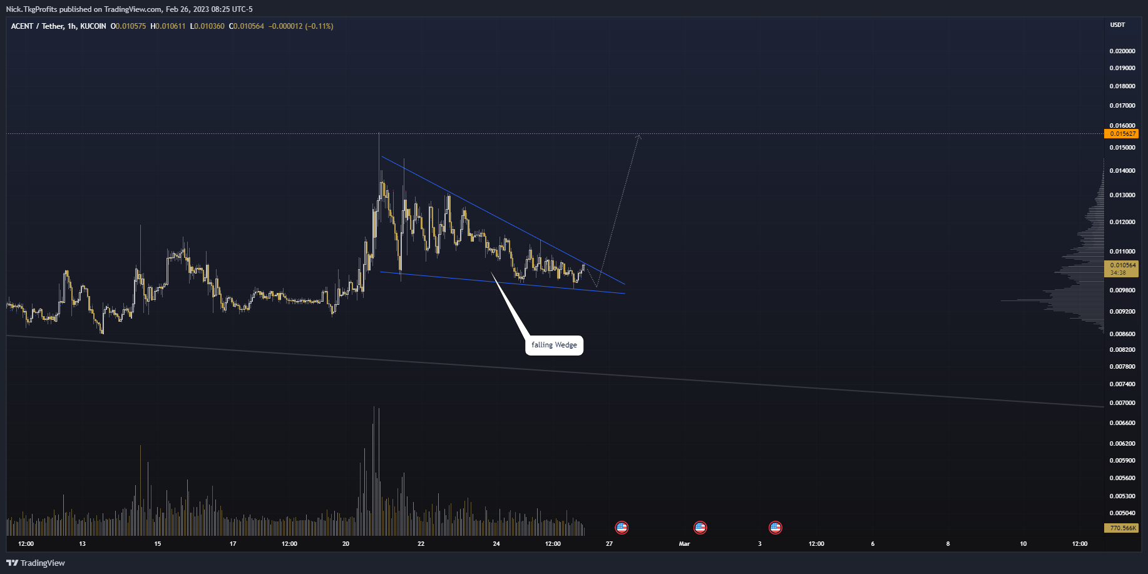Select the 'falling Wedge' callout label
The height and width of the screenshot is (574, 1148).
pos(554,345)
